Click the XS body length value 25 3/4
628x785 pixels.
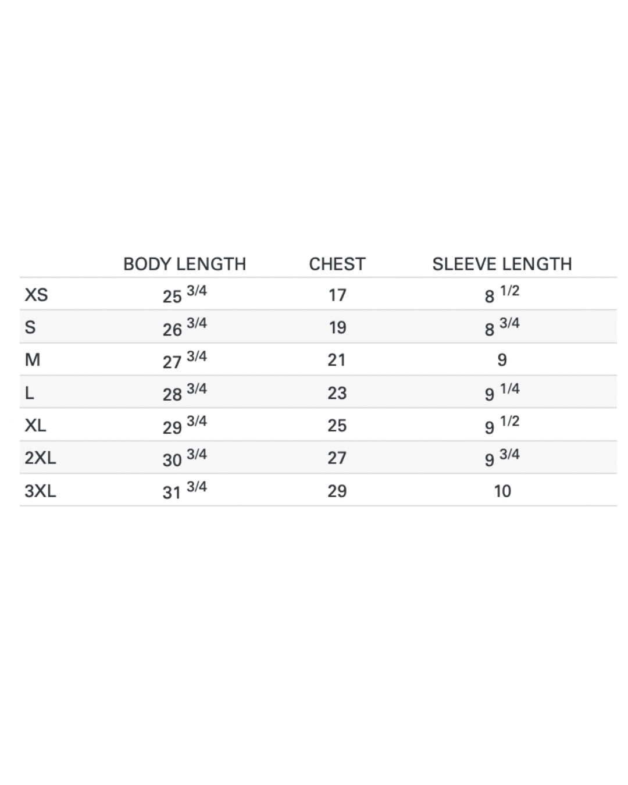pos(184,295)
